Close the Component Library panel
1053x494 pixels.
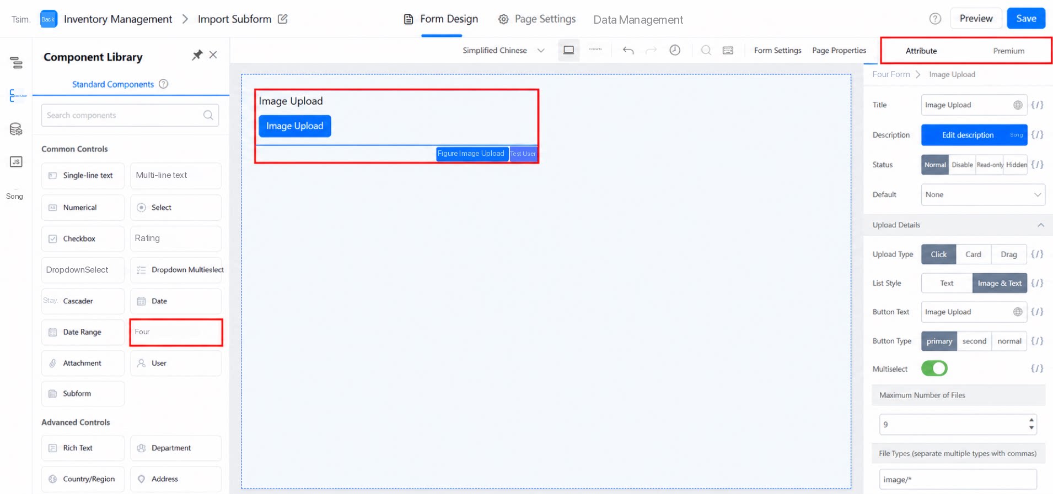coord(213,55)
